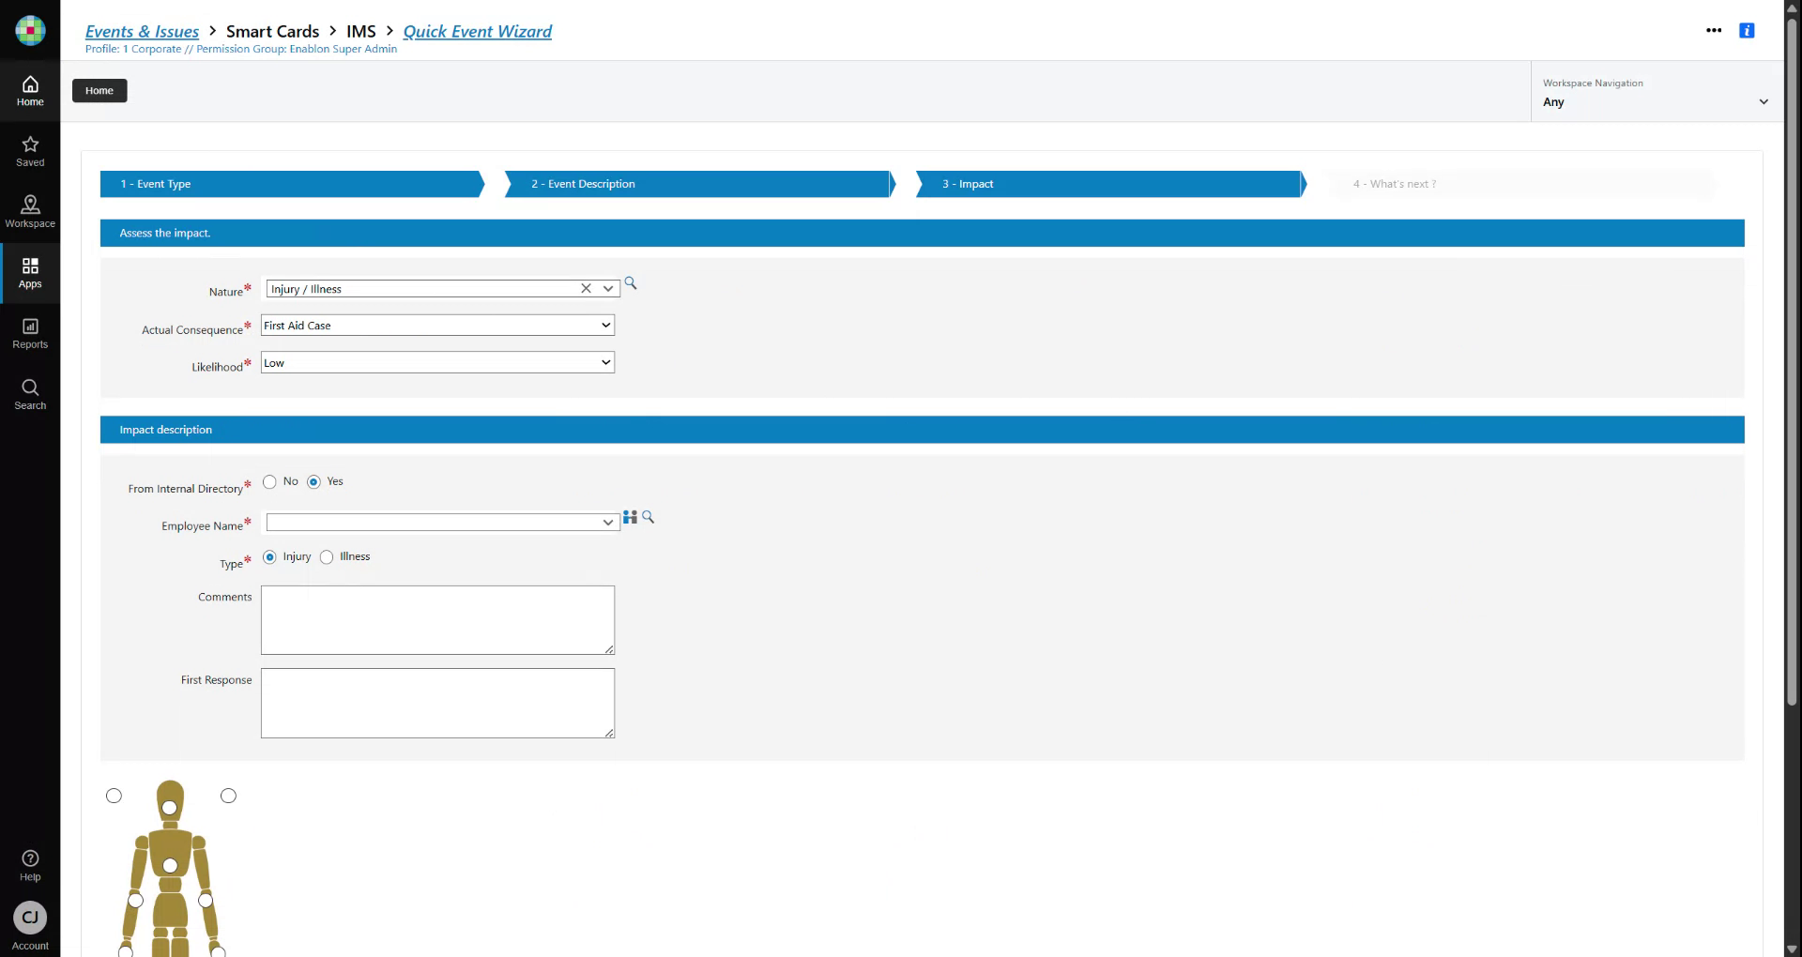The image size is (1802, 957).
Task: Open the Quick Event Wizard link
Action: coord(477,31)
